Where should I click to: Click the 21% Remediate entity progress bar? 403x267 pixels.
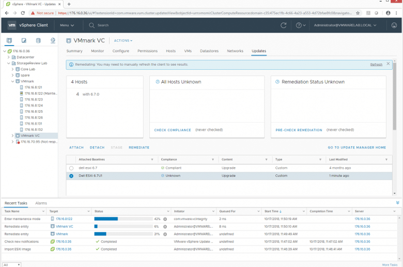click(x=123, y=234)
